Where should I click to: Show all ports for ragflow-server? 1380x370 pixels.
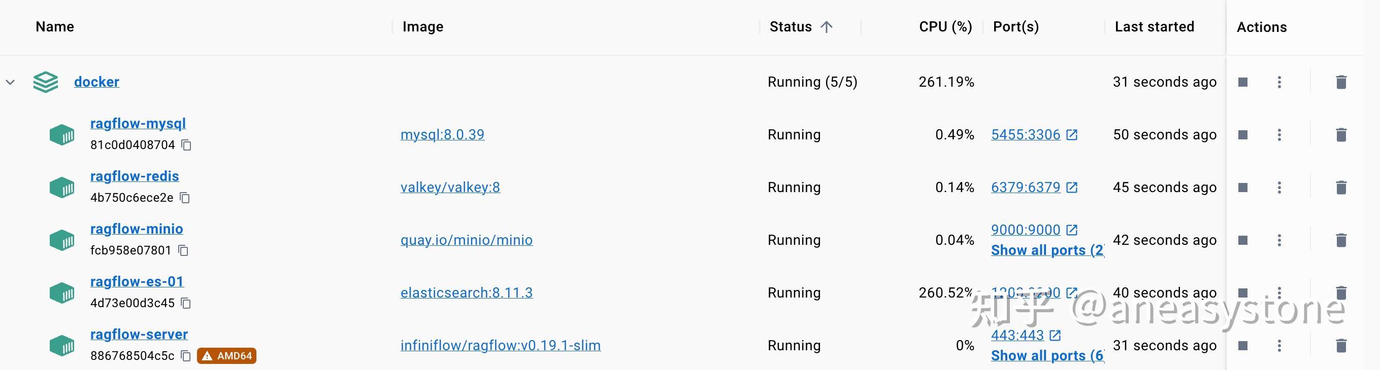pos(1047,356)
